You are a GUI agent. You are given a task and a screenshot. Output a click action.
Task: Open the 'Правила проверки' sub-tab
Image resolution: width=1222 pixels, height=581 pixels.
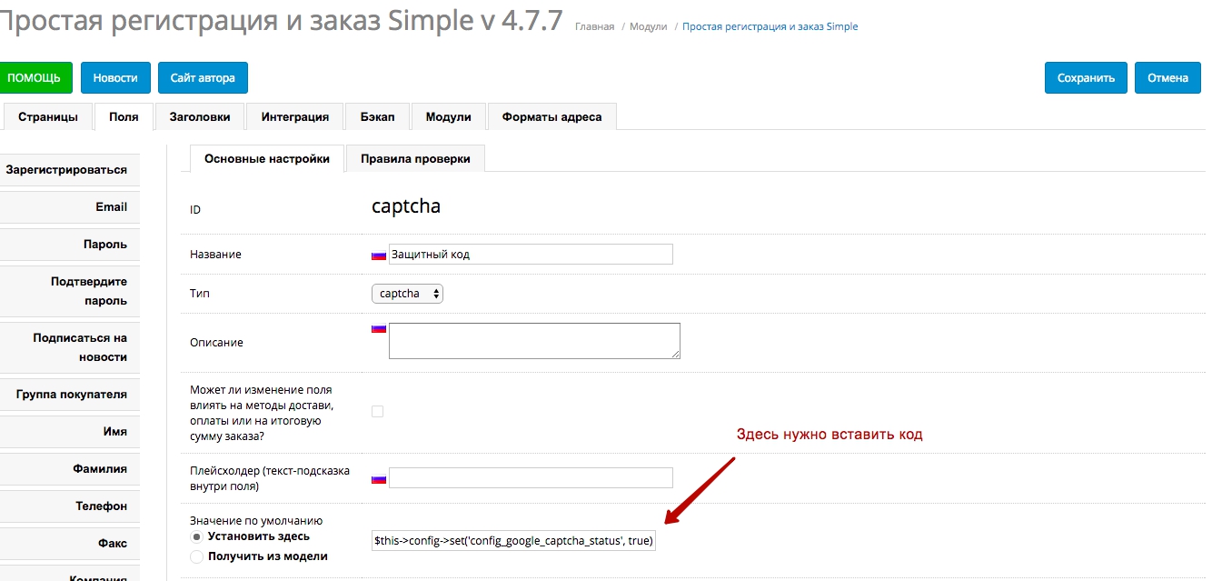point(415,158)
